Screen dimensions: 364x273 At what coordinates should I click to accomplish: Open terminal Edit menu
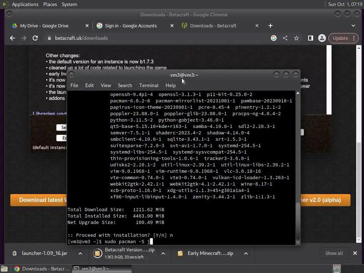[x=89, y=85]
